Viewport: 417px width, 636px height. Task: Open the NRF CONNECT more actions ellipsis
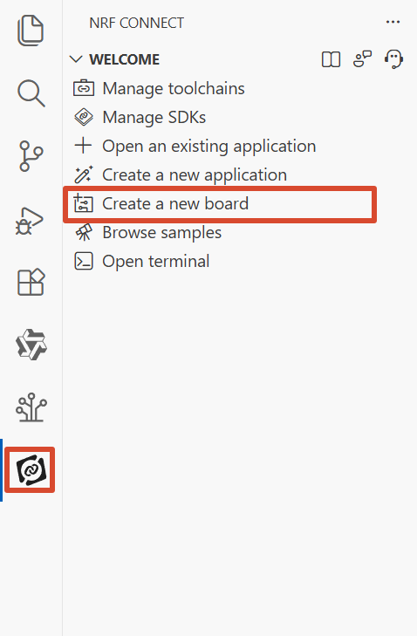[x=393, y=23]
